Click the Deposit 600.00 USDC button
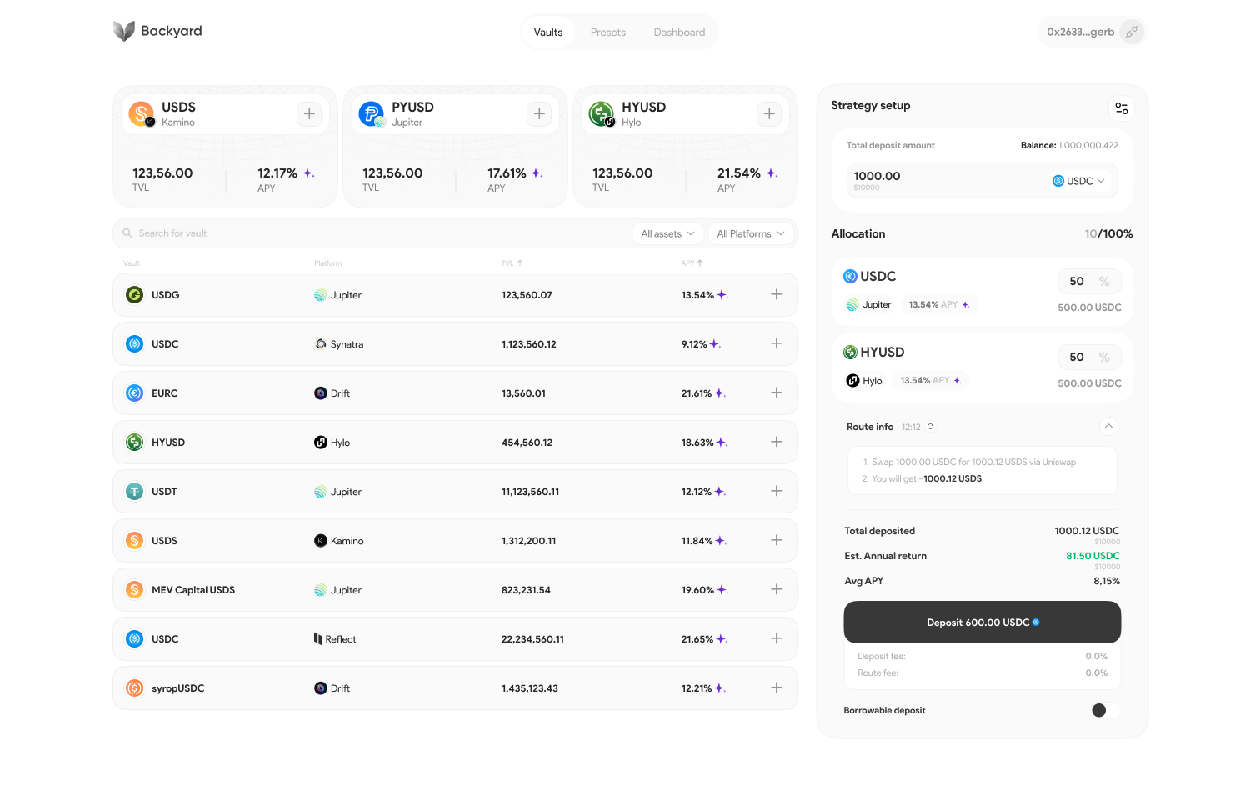The image size is (1260, 811). (x=982, y=623)
